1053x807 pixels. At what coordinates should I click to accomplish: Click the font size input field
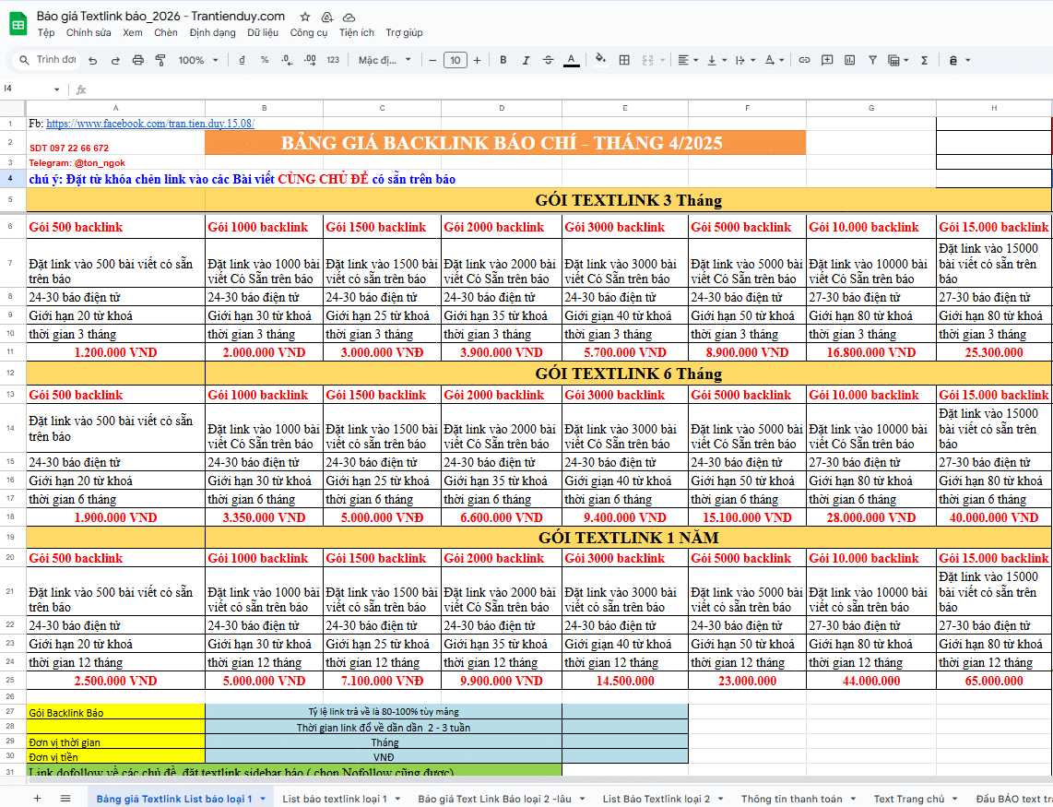pos(455,60)
